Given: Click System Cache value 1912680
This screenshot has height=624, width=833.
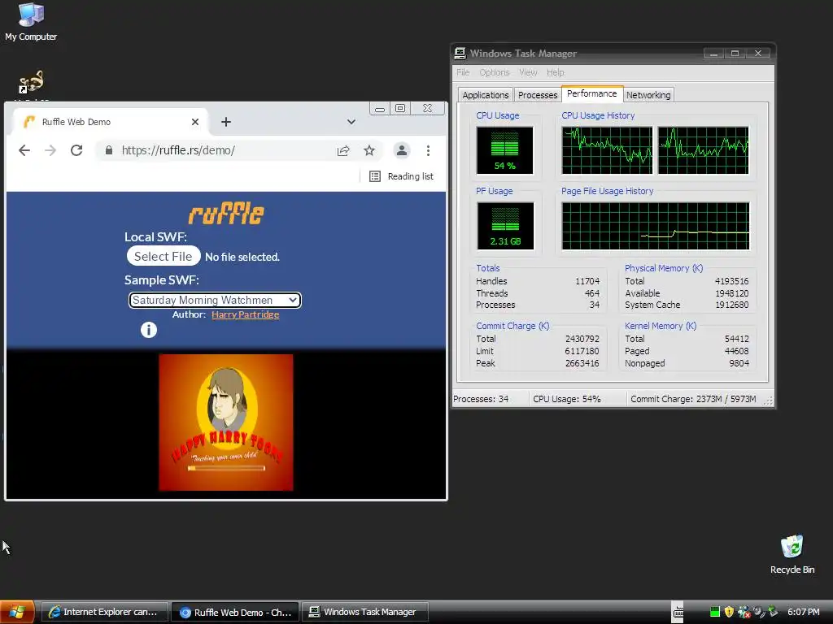Looking at the screenshot, I should click(731, 305).
